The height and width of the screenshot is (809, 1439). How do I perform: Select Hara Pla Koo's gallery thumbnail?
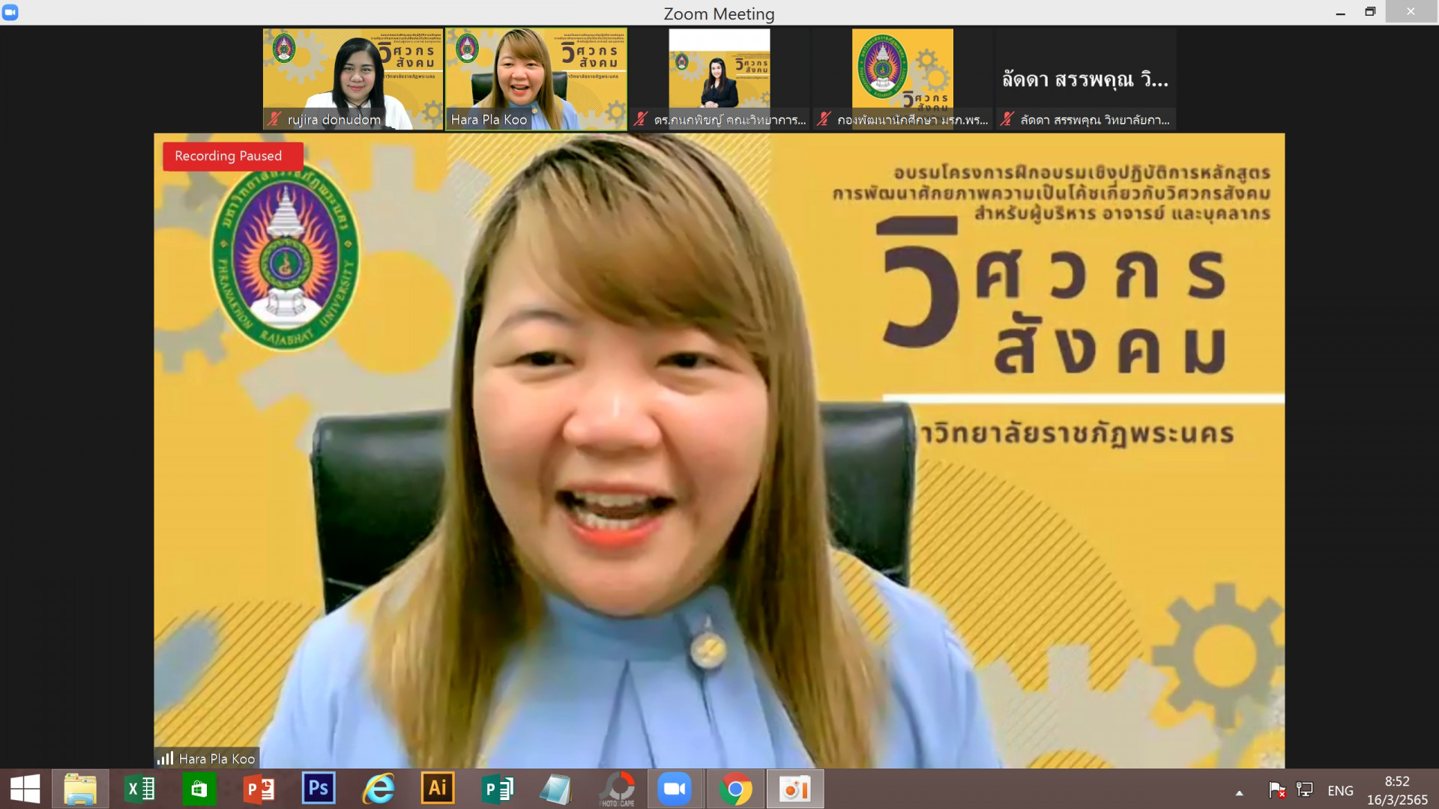tap(537, 79)
